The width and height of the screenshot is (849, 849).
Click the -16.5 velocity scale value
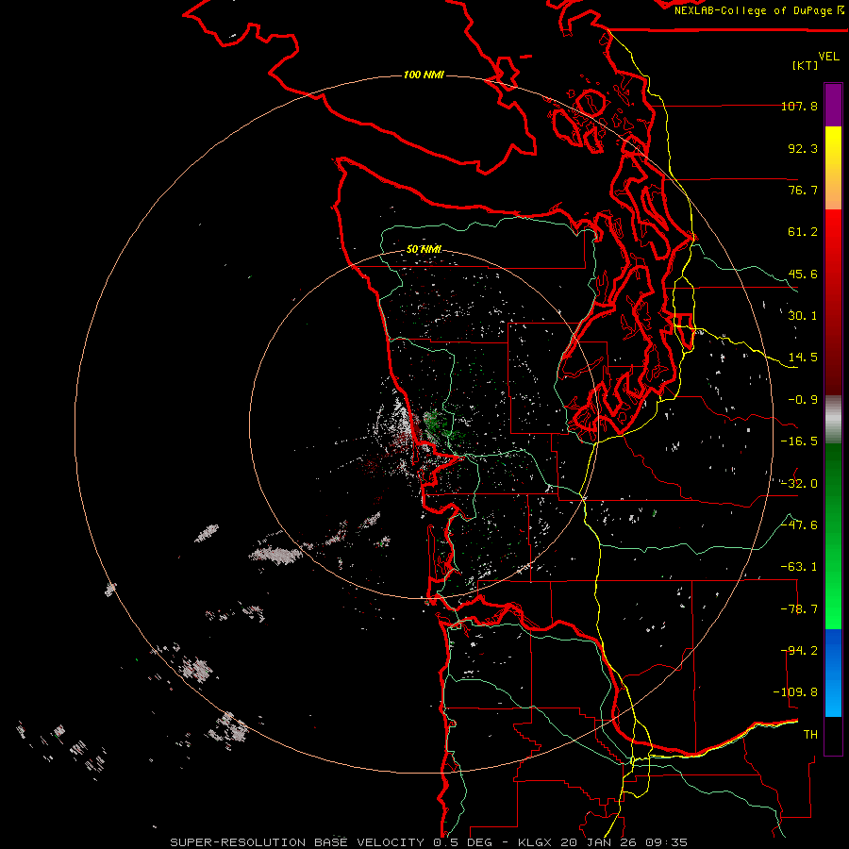click(799, 441)
